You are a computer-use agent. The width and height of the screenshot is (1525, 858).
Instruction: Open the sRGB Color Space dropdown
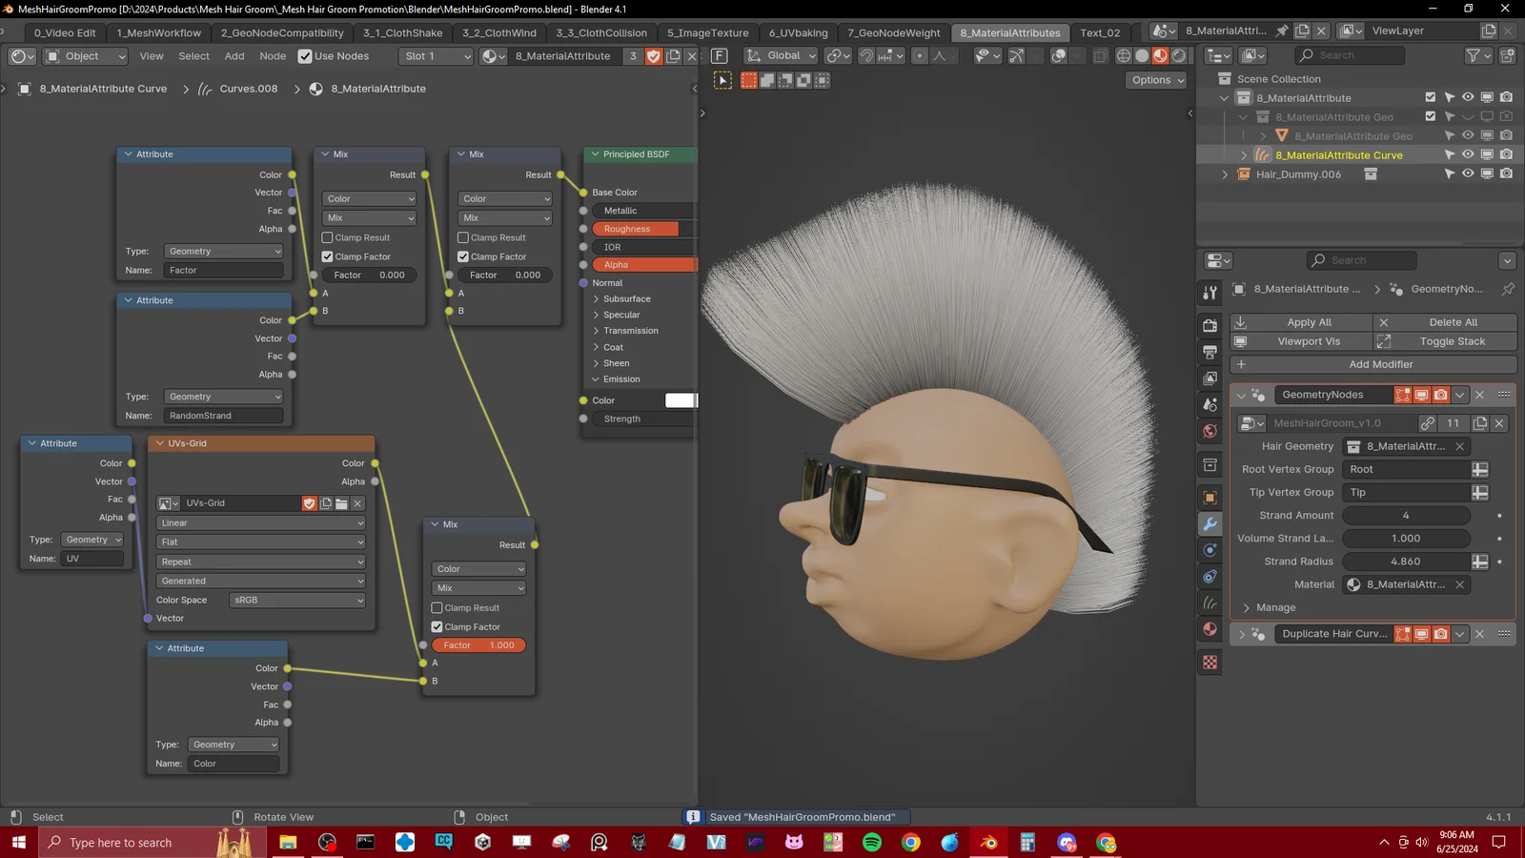(x=296, y=600)
